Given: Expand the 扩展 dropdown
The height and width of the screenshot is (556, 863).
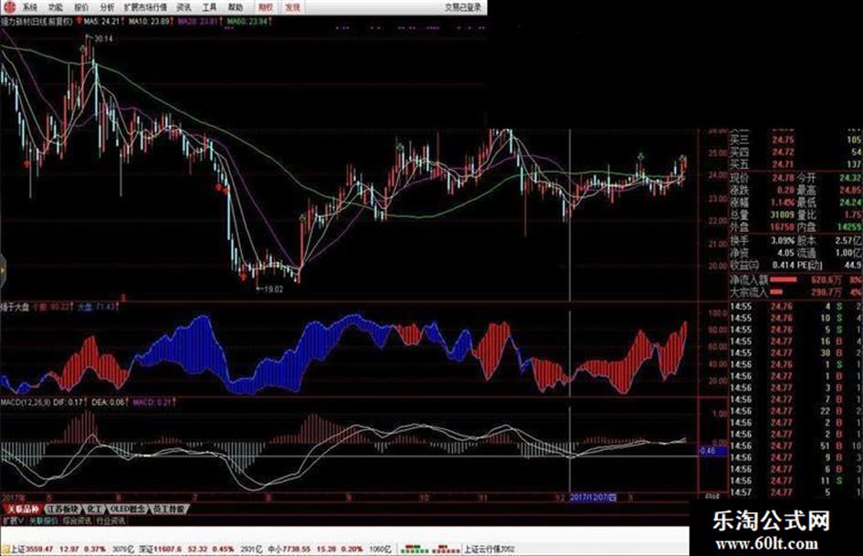Looking at the screenshot, I should pos(13,520).
